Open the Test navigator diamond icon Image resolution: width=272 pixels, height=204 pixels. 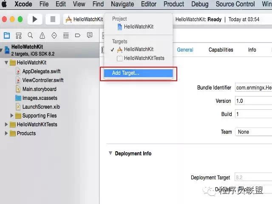click(x=54, y=36)
